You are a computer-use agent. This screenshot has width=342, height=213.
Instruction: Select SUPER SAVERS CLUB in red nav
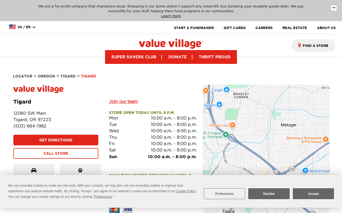coord(134,57)
